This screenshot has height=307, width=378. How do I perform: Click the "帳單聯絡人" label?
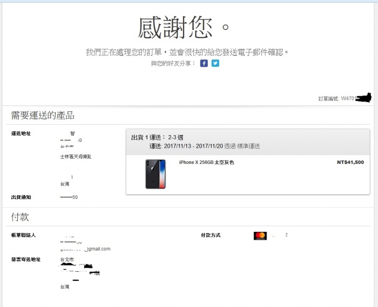click(x=24, y=235)
